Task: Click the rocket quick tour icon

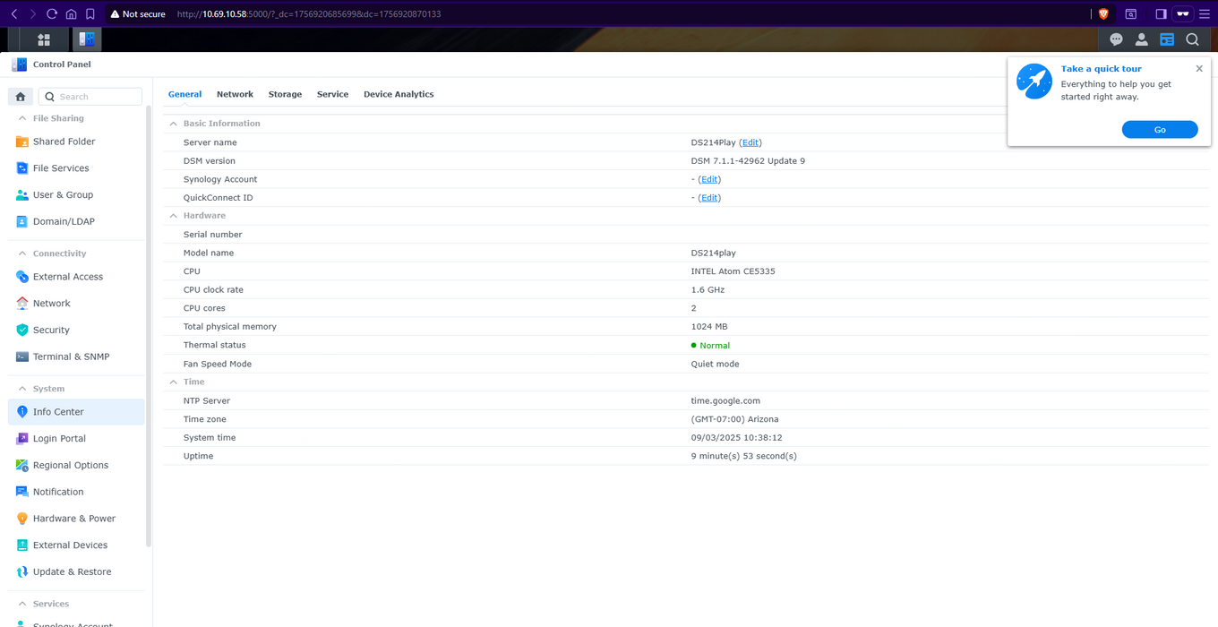Action: (1034, 82)
